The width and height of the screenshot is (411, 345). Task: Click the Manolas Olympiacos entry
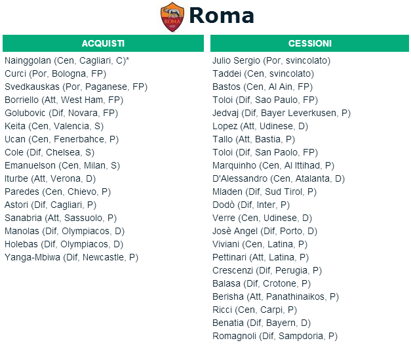click(x=64, y=231)
